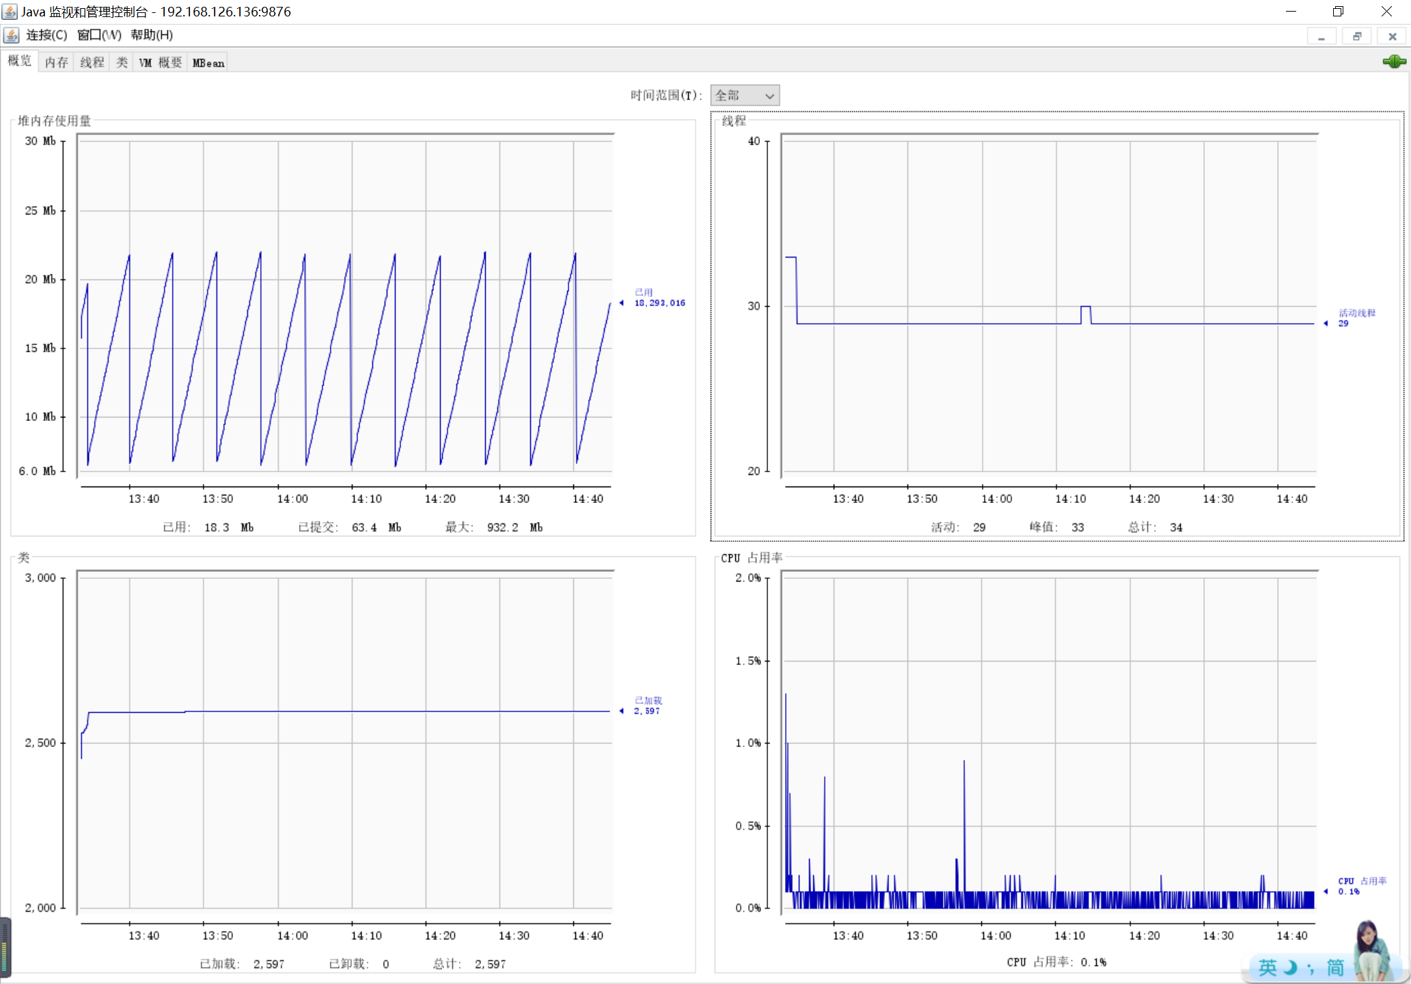Open the 帮助(H) menu
This screenshot has width=1411, height=984.
click(152, 35)
